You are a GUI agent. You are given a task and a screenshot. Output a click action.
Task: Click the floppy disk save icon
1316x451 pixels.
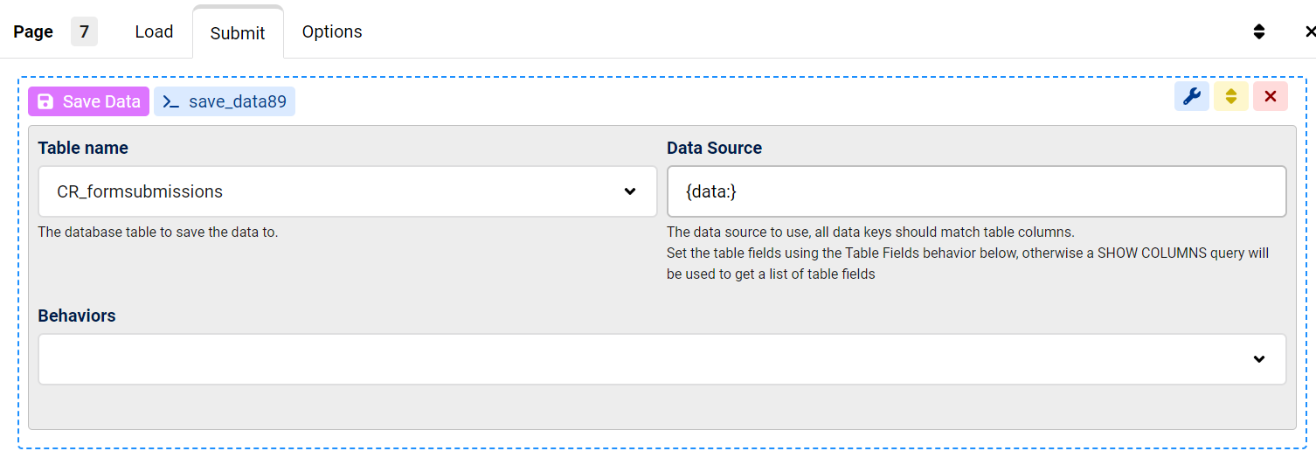45,101
